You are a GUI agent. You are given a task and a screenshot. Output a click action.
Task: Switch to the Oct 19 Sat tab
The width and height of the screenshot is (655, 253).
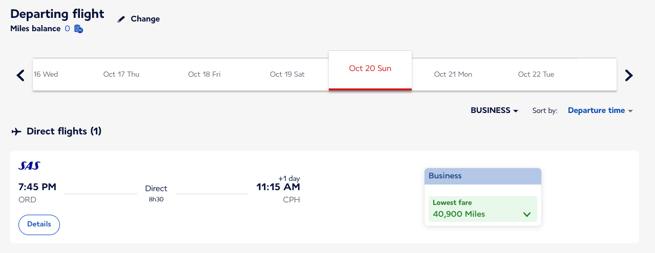pyautogui.click(x=287, y=74)
